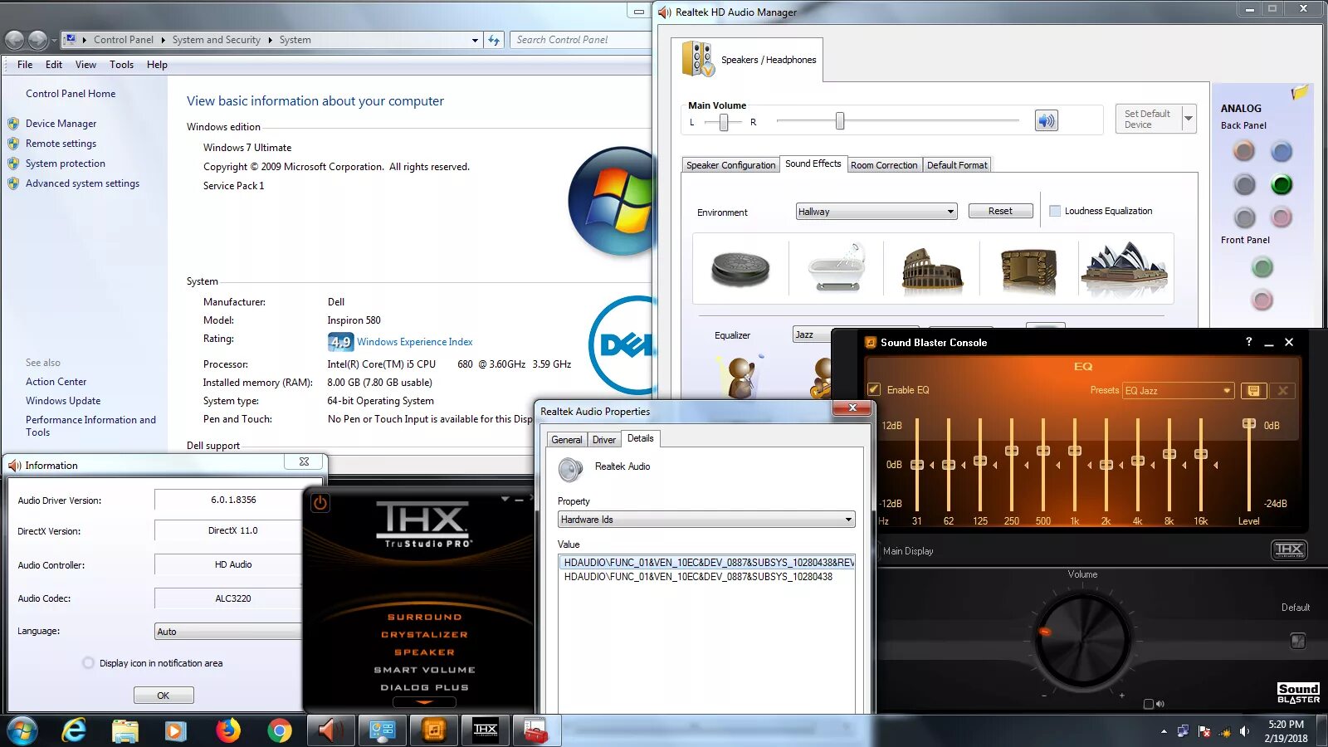Click the orange back panel audio jack
This screenshot has height=747, width=1328.
[1243, 151]
